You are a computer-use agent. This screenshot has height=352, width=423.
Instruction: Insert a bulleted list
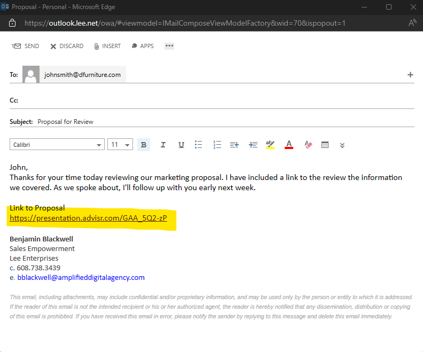pyautogui.click(x=199, y=145)
